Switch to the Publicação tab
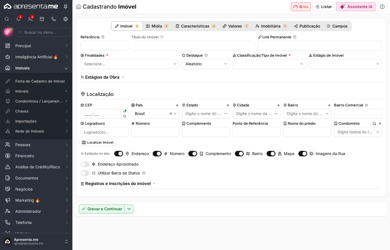Image resolution: width=390 pixels, height=250 pixels. [307, 26]
